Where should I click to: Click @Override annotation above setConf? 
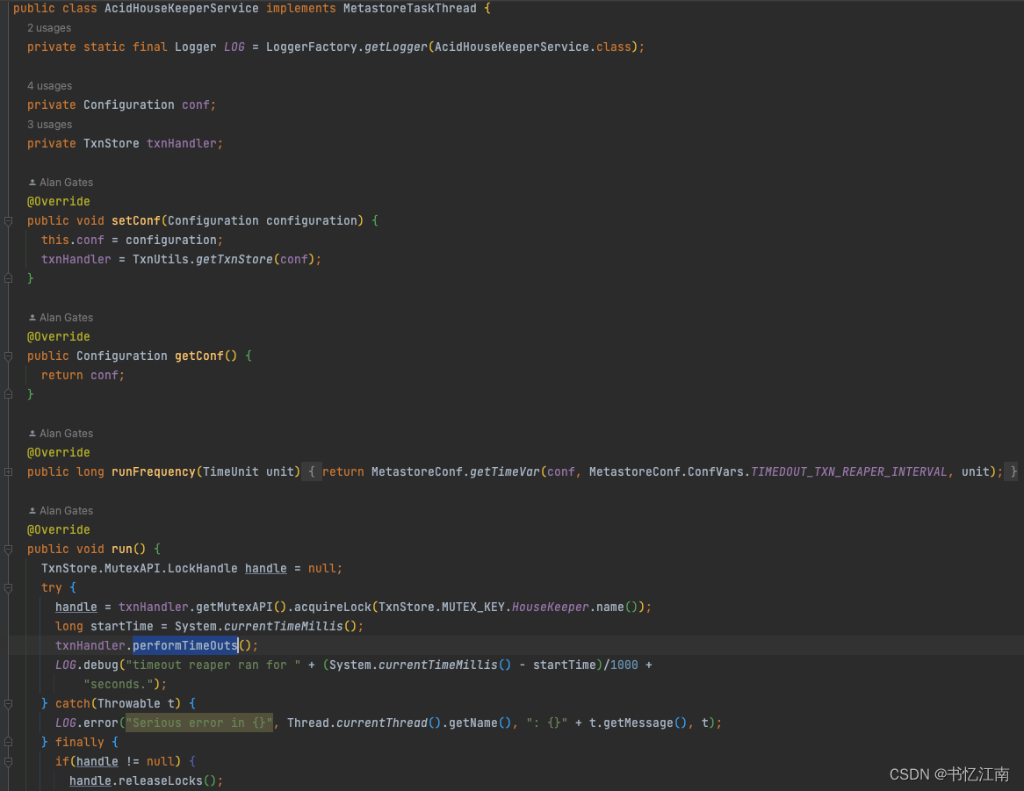pos(59,202)
